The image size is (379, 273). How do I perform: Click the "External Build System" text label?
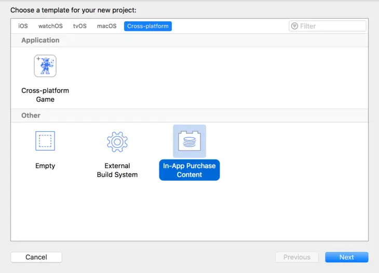pos(117,170)
